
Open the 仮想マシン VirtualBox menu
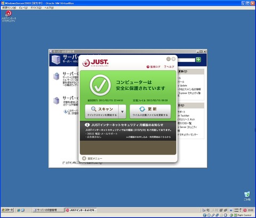9,8
